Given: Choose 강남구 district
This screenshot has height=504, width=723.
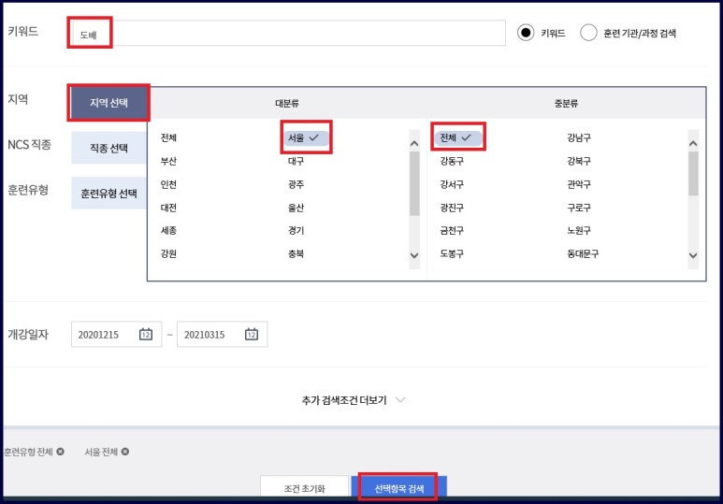Looking at the screenshot, I should pos(579,137).
